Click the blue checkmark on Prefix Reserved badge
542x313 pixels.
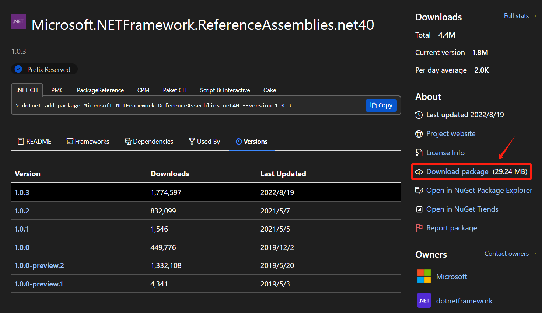pyautogui.click(x=18, y=69)
